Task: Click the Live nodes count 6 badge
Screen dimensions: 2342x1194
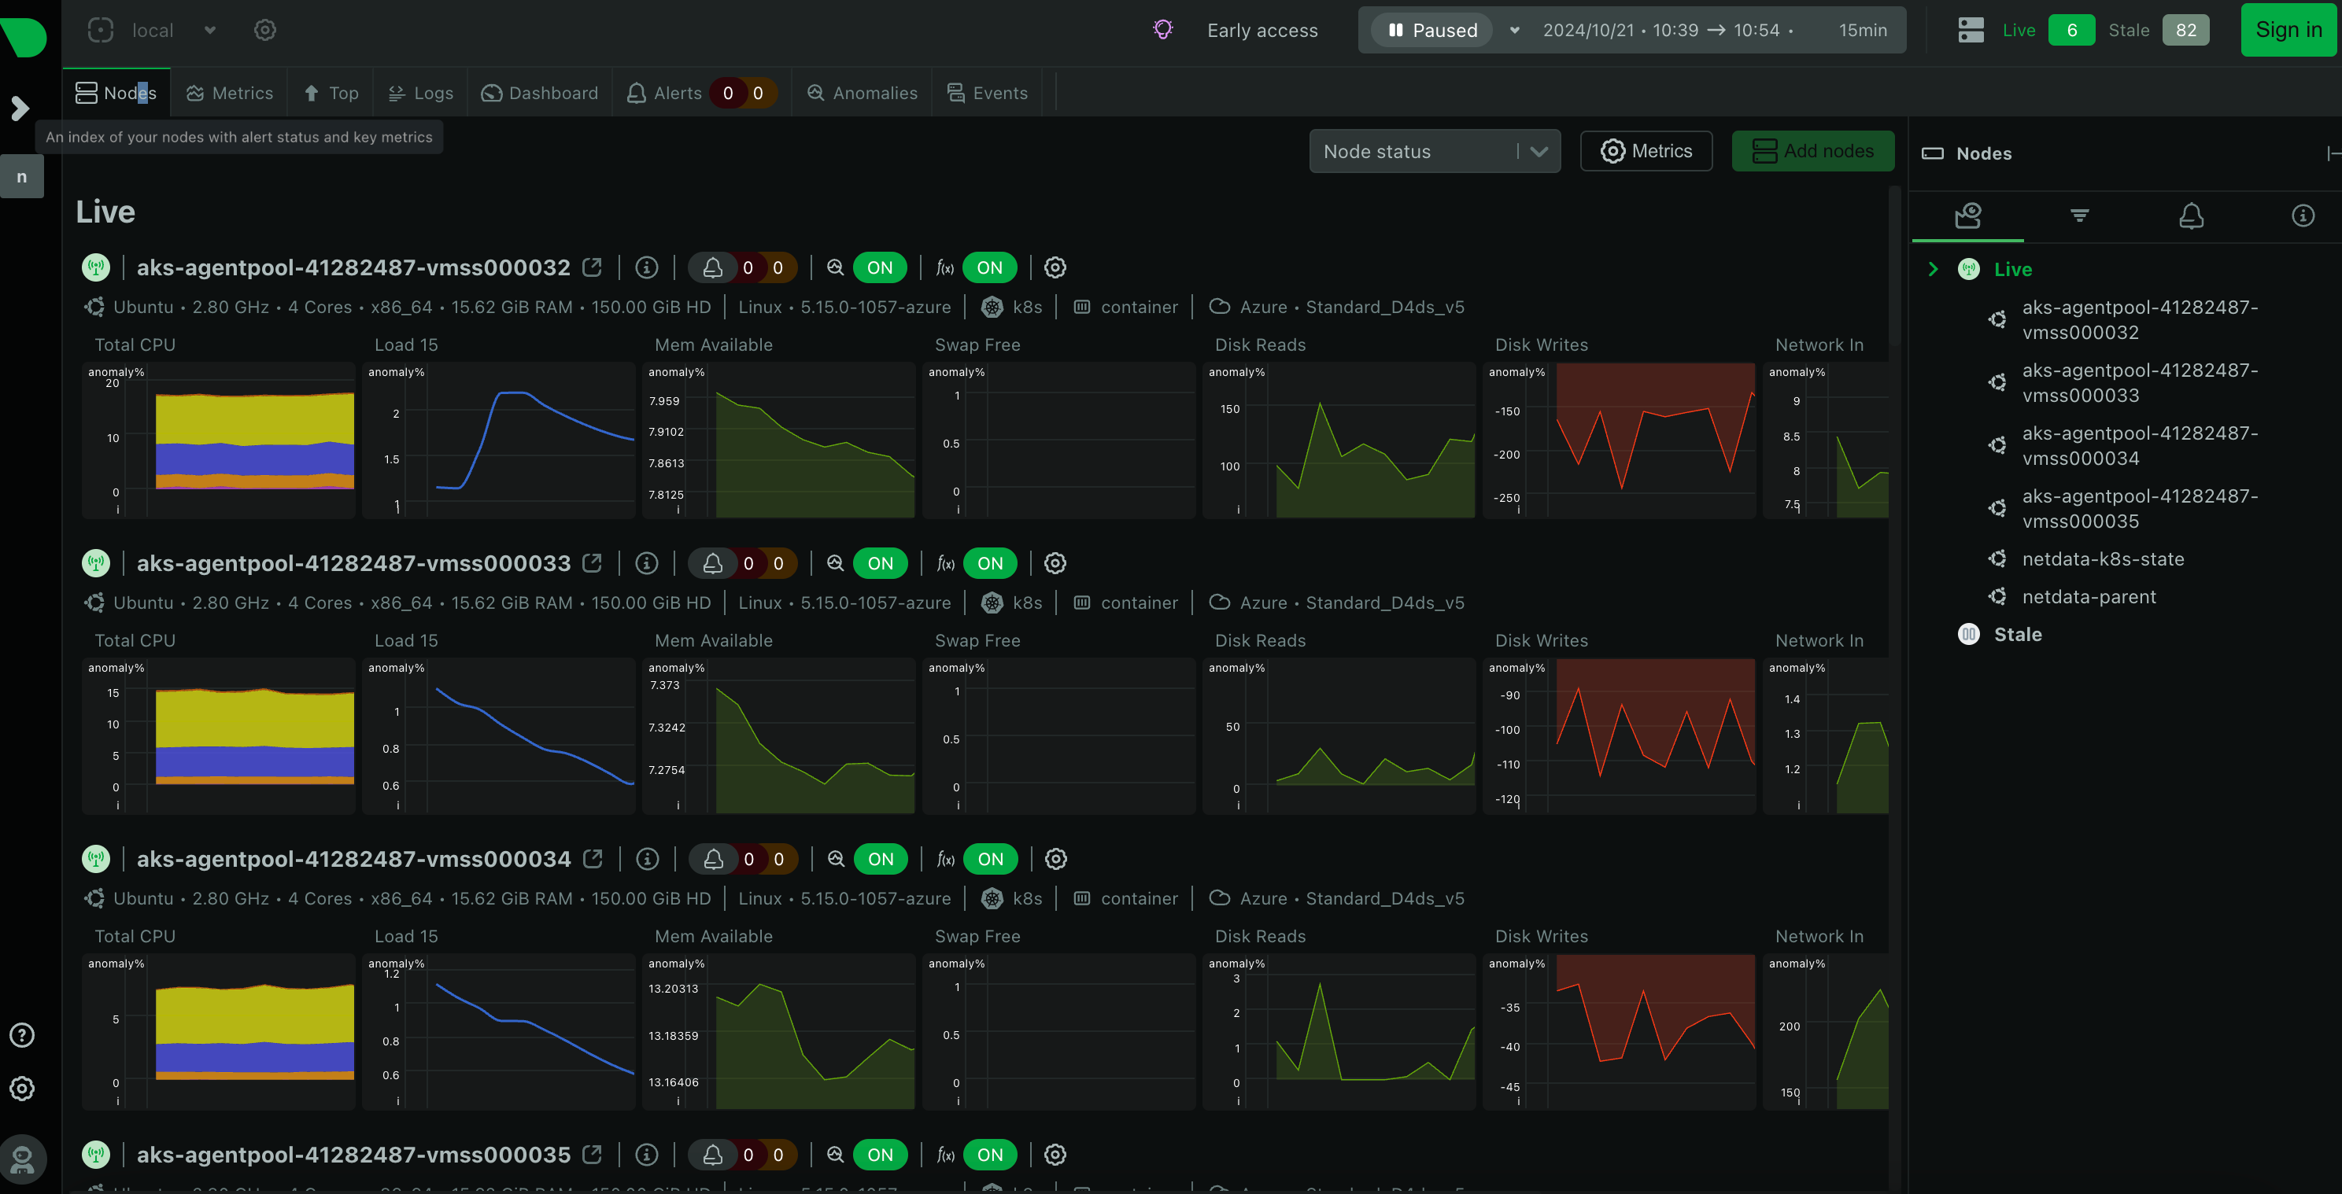Action: tap(2071, 30)
